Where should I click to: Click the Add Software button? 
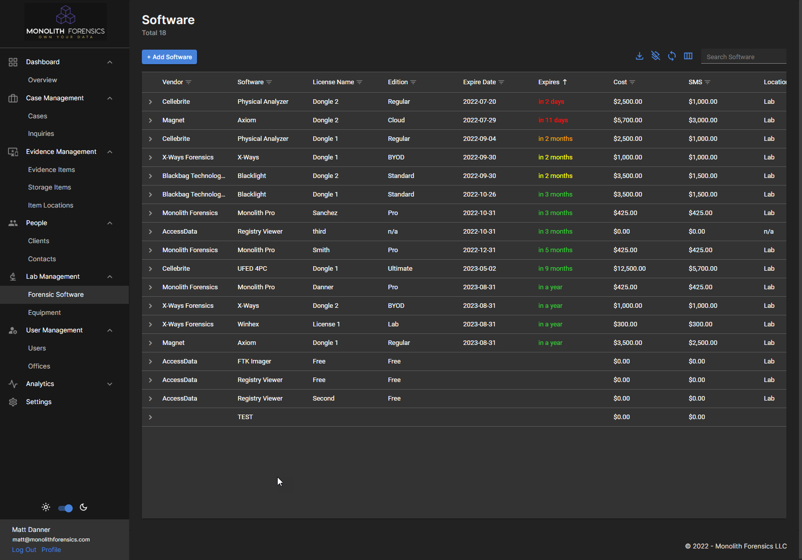click(x=169, y=57)
